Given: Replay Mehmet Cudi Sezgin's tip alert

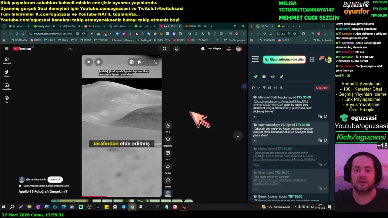Looking at the screenshot, I should coord(325,116).
